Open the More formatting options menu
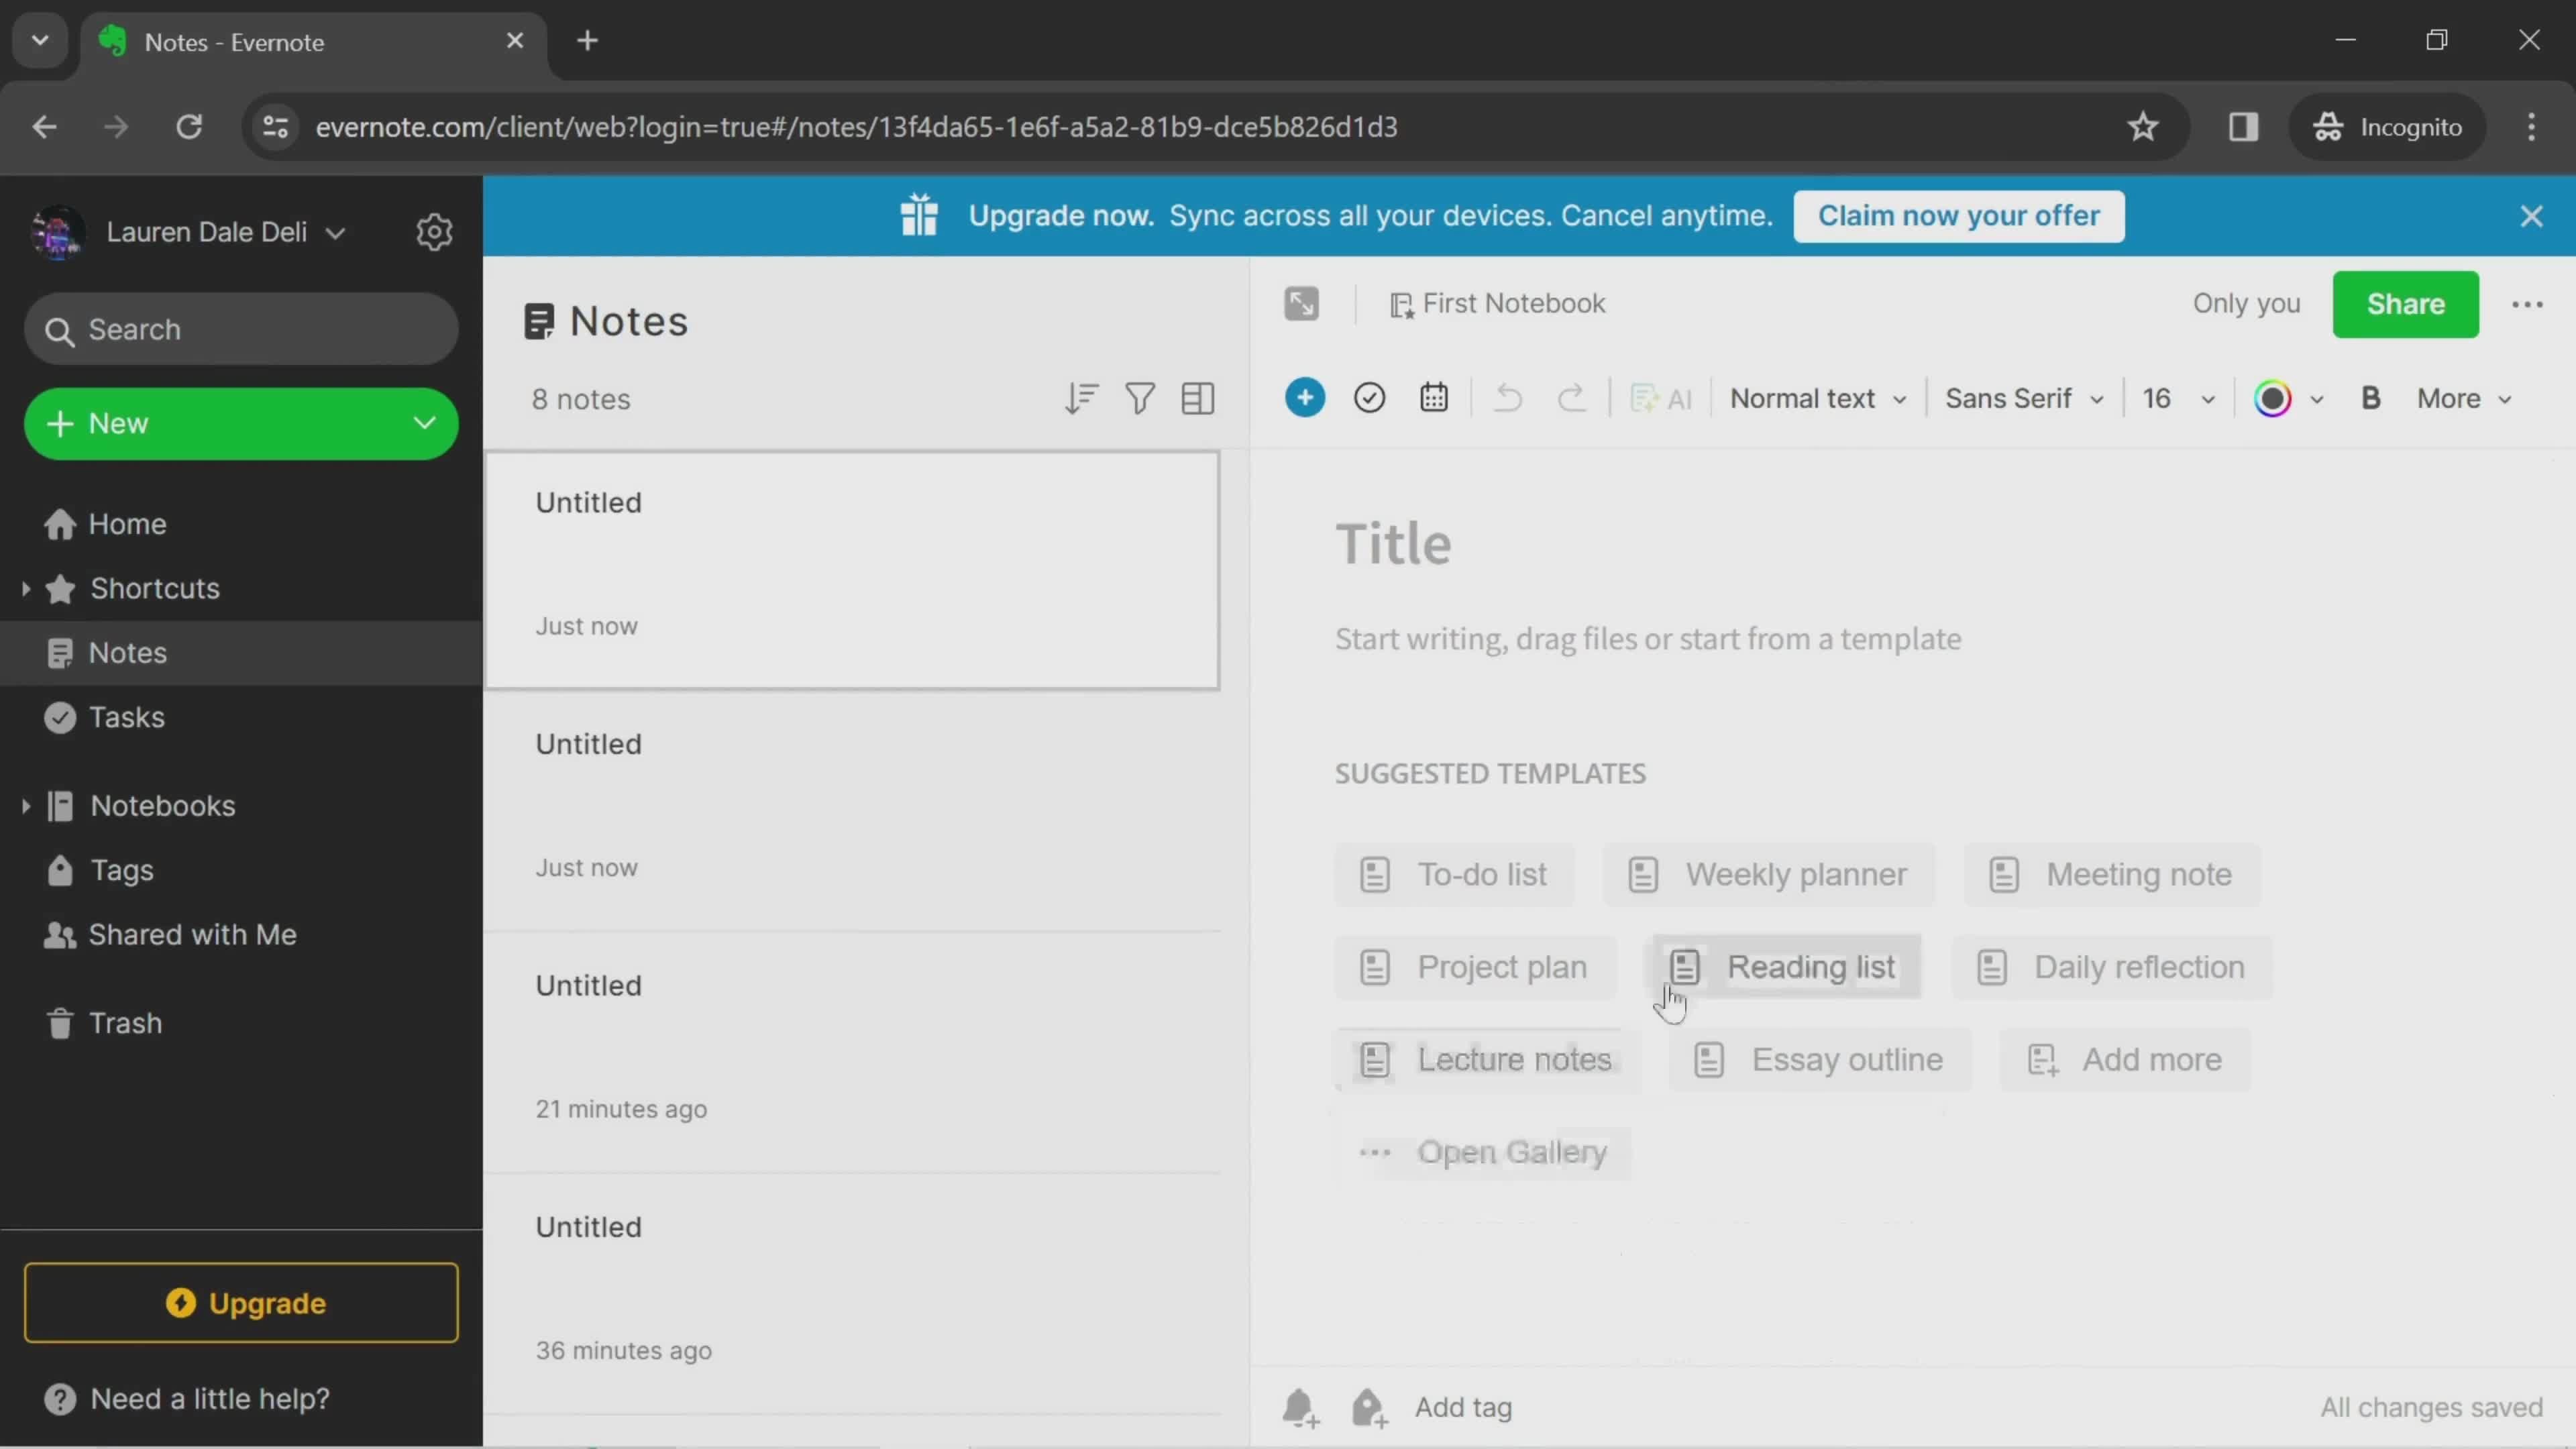 [2465, 398]
